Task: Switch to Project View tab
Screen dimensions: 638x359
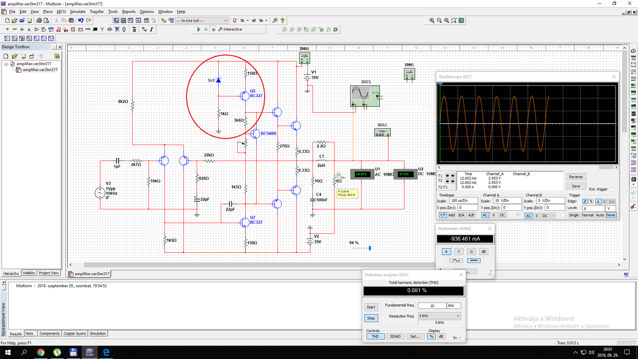Action: click(49, 273)
